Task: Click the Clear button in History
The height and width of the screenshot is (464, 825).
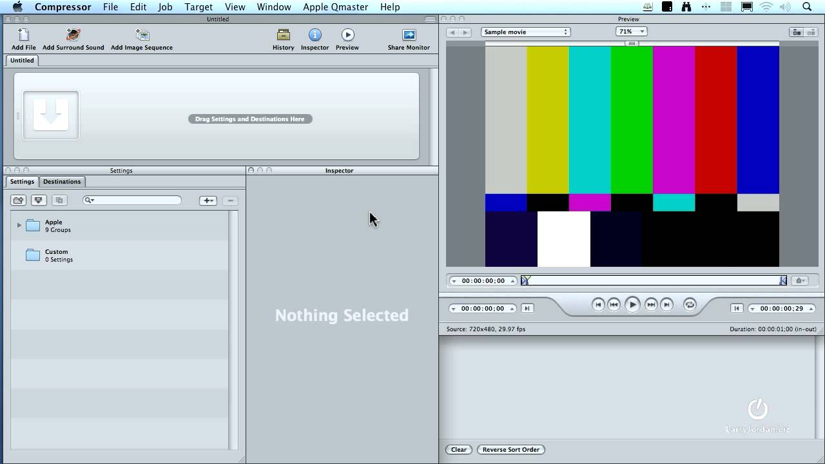Action: click(459, 450)
